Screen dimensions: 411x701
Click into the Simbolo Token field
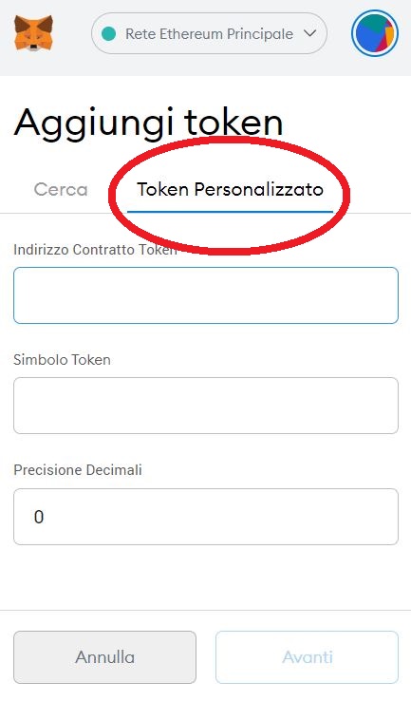tap(206, 406)
